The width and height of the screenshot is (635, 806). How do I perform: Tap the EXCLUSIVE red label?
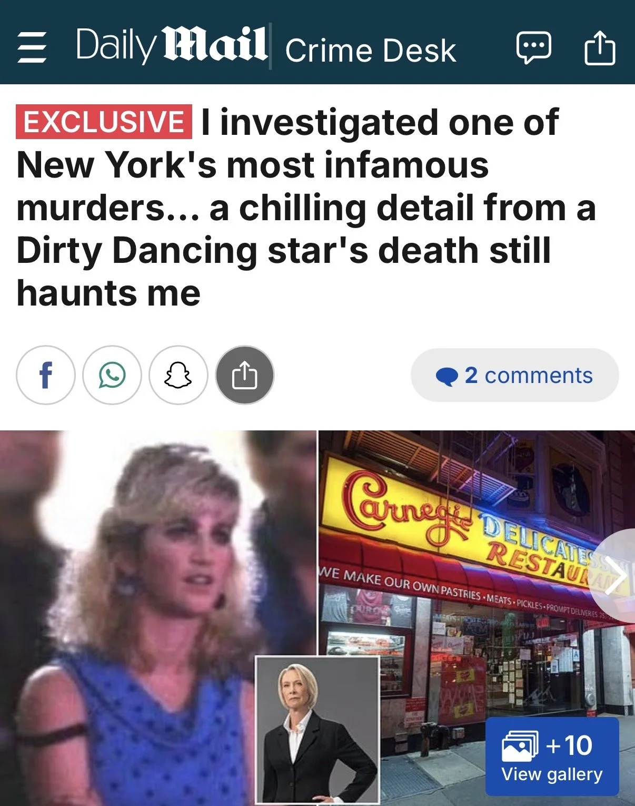point(104,122)
